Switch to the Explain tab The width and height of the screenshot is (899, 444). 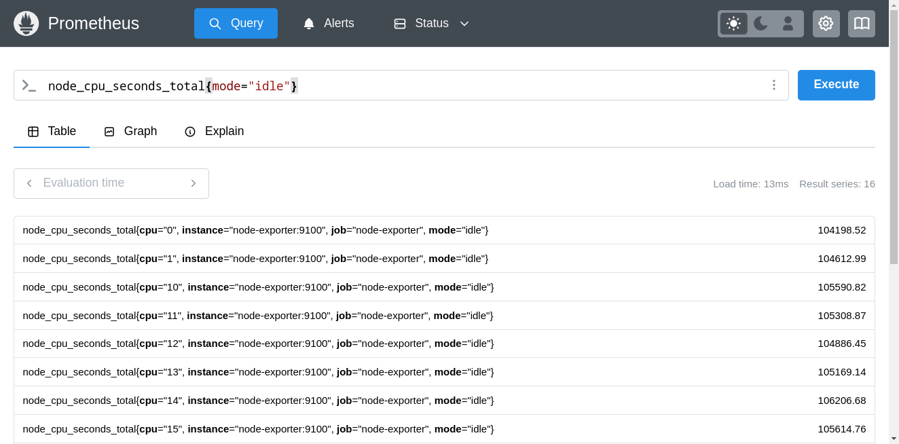pos(215,132)
